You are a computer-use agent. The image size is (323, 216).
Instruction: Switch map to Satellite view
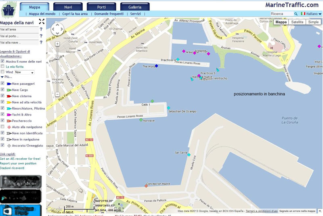297,22
